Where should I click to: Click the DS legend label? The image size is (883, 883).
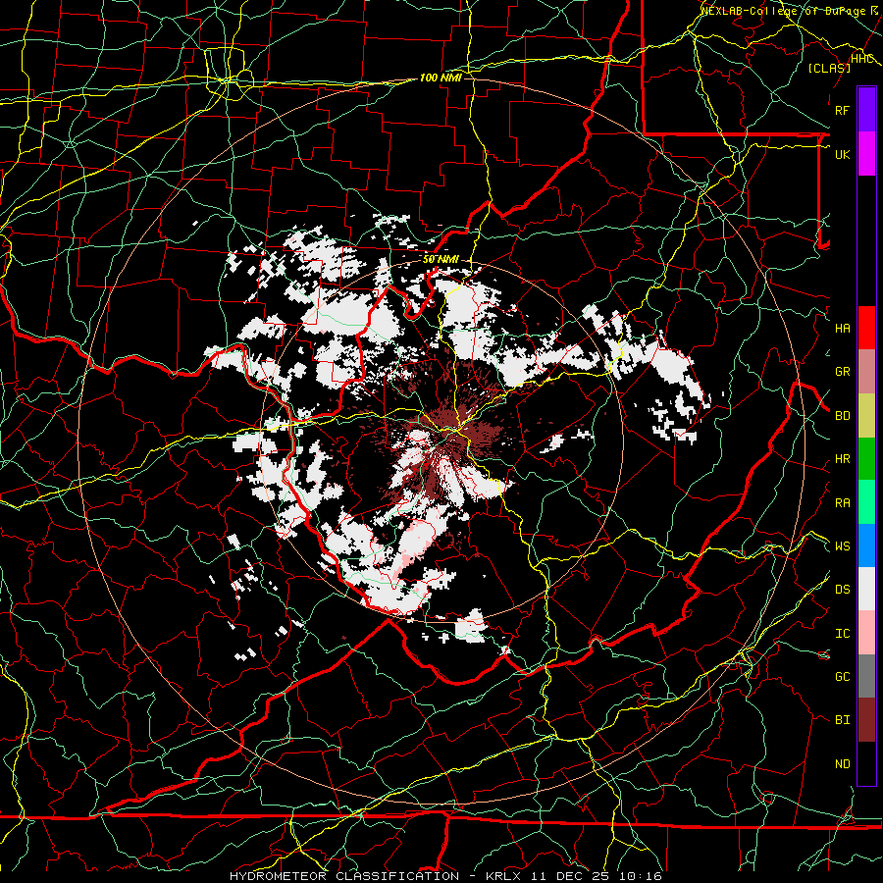coord(843,590)
